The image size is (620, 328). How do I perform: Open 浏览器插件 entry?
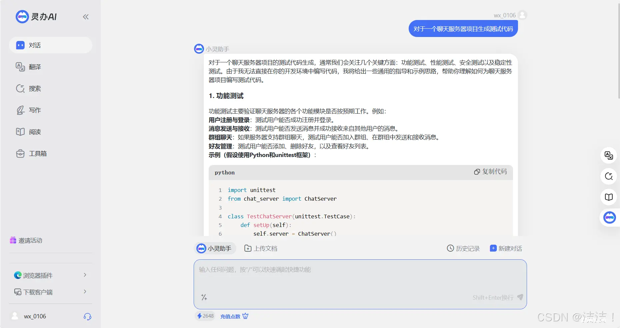coord(51,275)
